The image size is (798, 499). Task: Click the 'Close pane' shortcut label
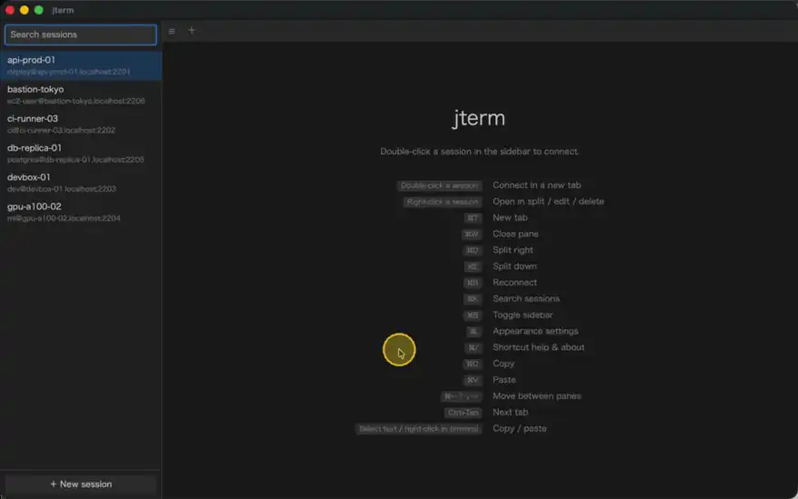point(515,234)
